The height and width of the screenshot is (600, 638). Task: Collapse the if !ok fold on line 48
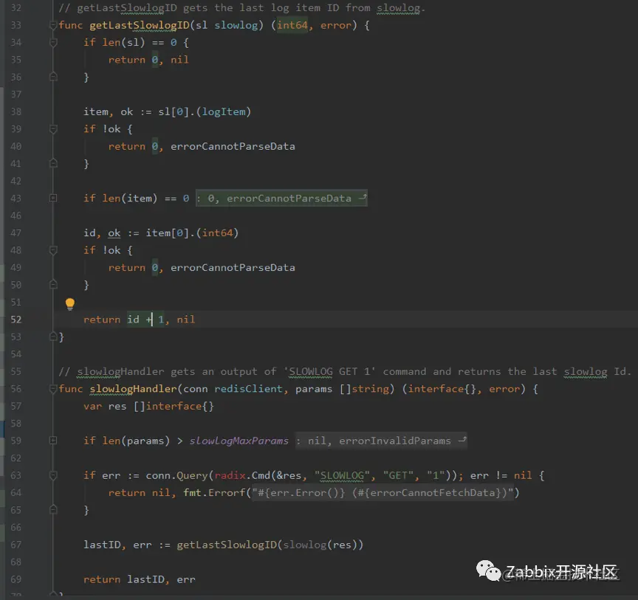53,250
